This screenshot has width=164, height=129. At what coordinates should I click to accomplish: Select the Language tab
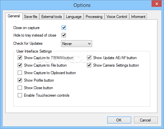[74, 17]
